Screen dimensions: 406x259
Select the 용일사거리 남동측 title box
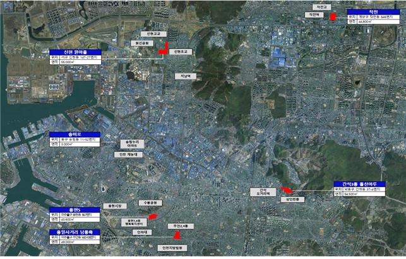(x=75, y=232)
